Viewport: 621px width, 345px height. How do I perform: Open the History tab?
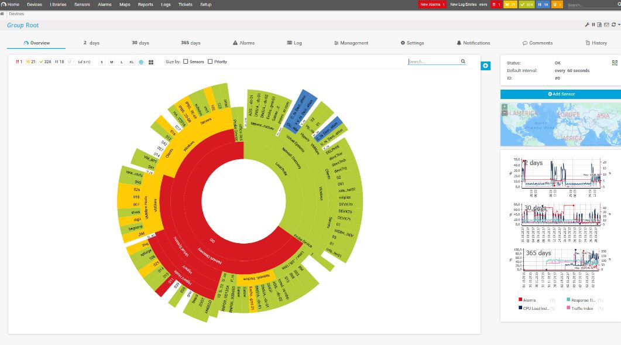(x=596, y=43)
